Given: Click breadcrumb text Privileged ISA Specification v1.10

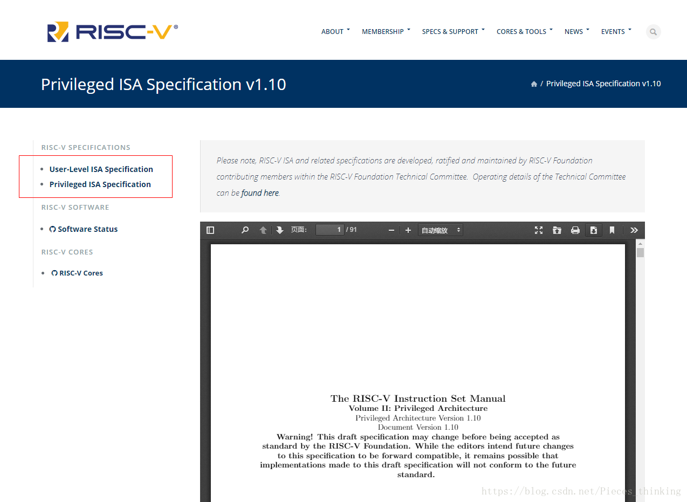Looking at the screenshot, I should coord(603,84).
